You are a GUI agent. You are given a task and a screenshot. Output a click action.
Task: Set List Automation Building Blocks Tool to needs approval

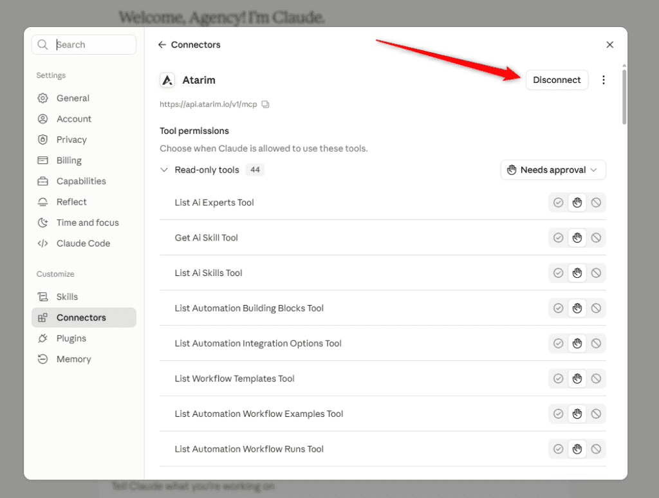[x=577, y=308]
